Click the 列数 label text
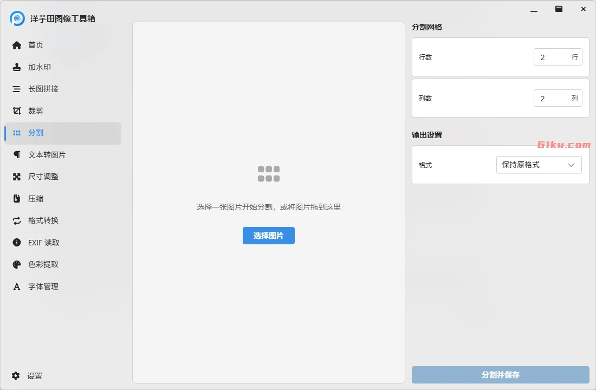Image resolution: width=596 pixels, height=390 pixels. pyautogui.click(x=425, y=98)
